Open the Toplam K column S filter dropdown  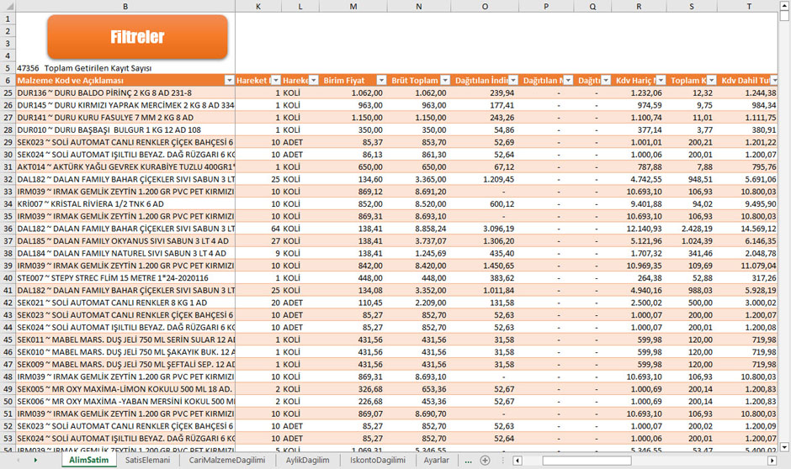click(711, 80)
